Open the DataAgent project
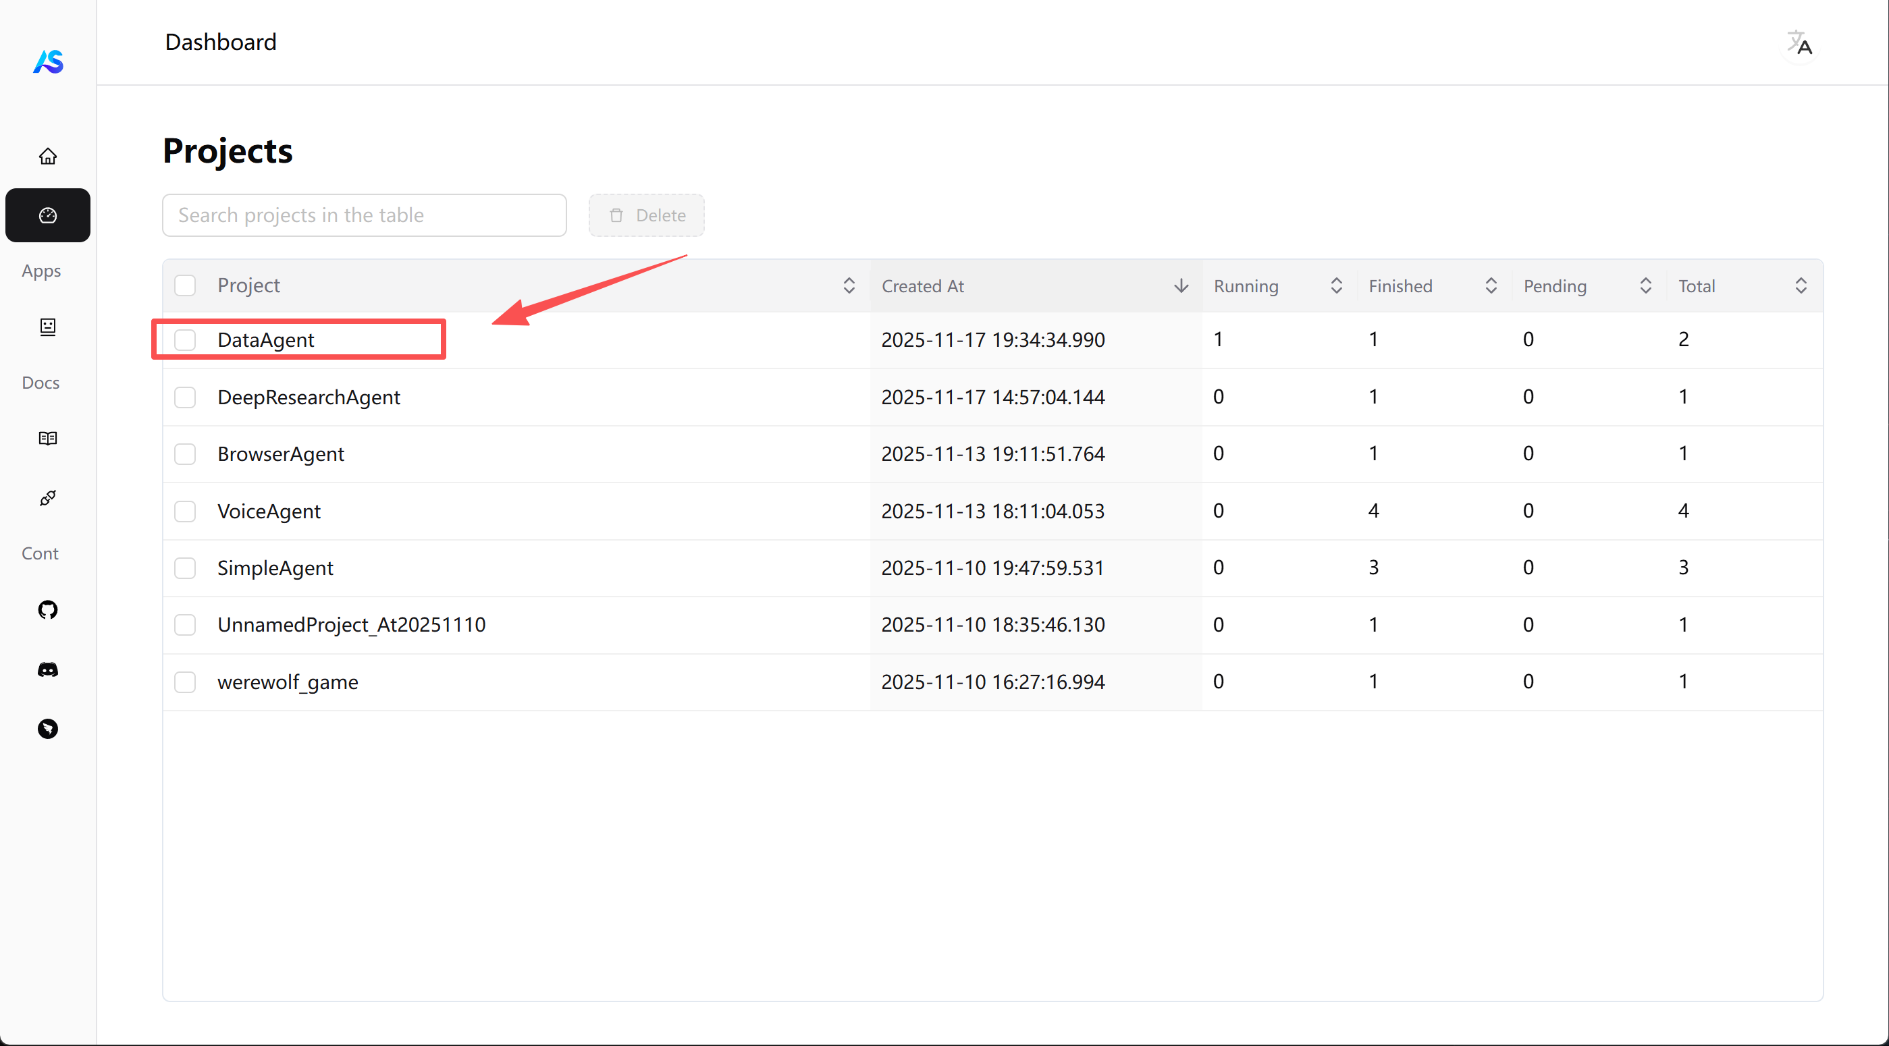The width and height of the screenshot is (1889, 1046). tap(265, 340)
